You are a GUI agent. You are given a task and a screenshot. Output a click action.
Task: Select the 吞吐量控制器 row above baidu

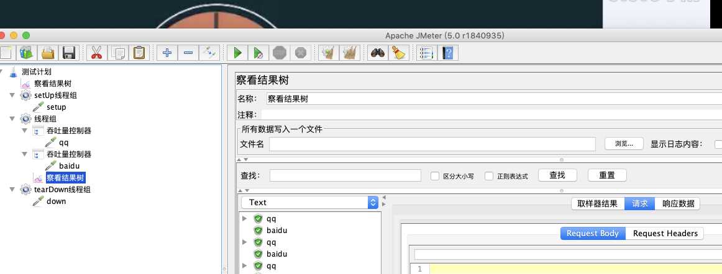pyautogui.click(x=68, y=154)
